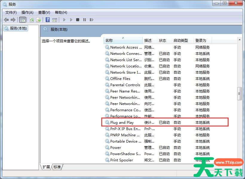Open the 帮助(H) menu
Viewport: 245px width, 179px height.
tap(61, 13)
